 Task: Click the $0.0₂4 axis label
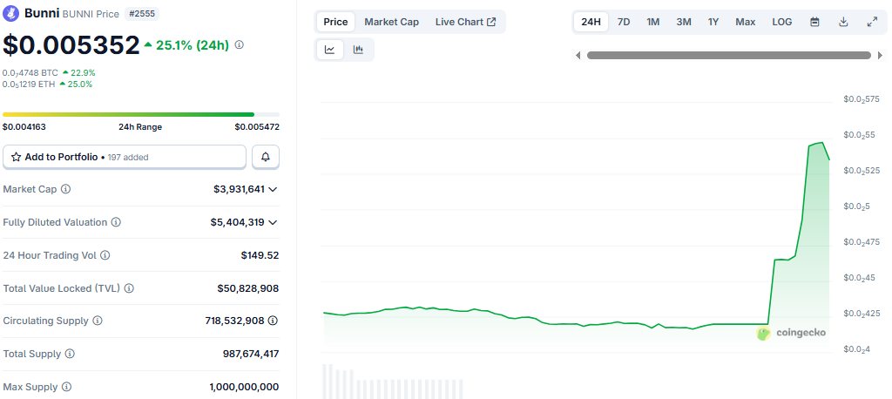point(857,349)
